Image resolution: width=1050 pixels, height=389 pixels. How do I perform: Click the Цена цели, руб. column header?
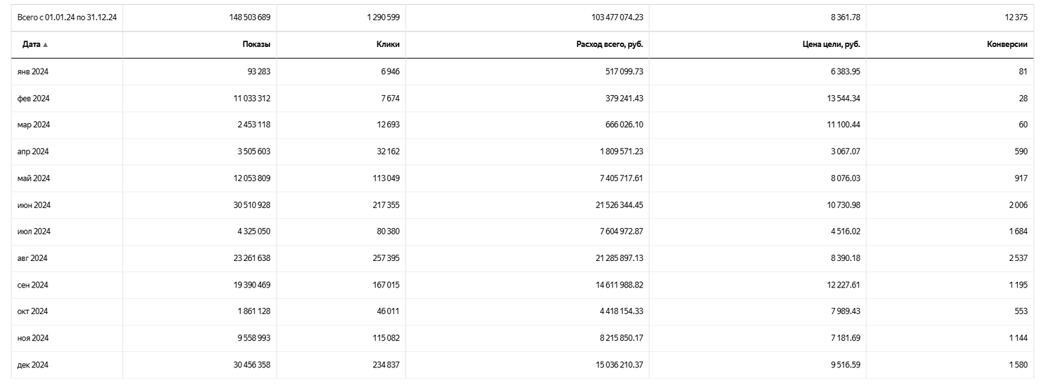point(831,44)
